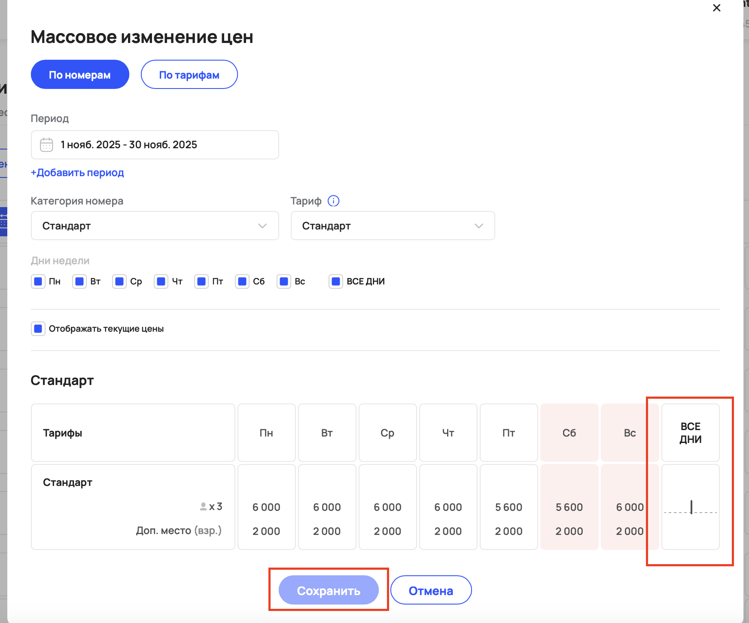Viewport: 749px width, 623px height.
Task: Close the mass price change dialog
Action: [716, 8]
